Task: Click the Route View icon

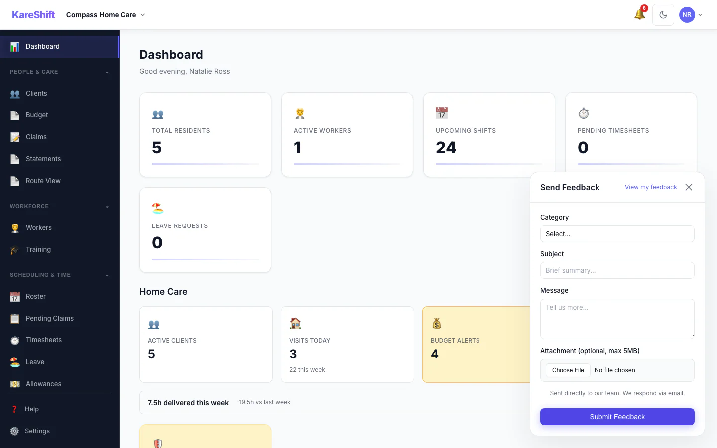Action: pos(15,181)
